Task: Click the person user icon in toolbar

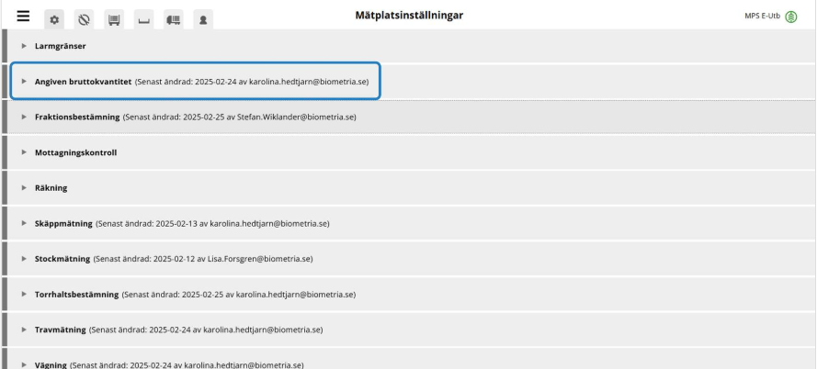Action: coord(200,18)
